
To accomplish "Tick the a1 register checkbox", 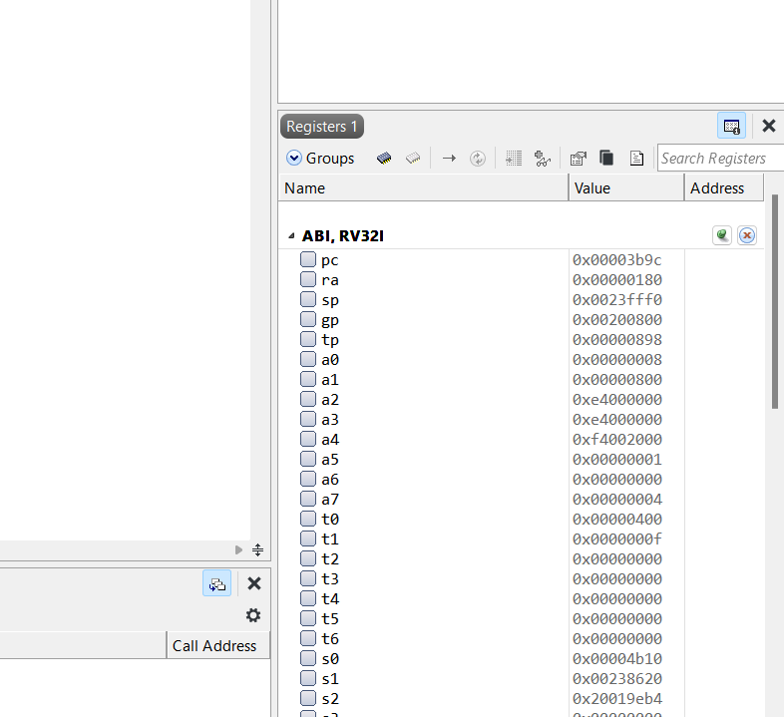I will [308, 380].
